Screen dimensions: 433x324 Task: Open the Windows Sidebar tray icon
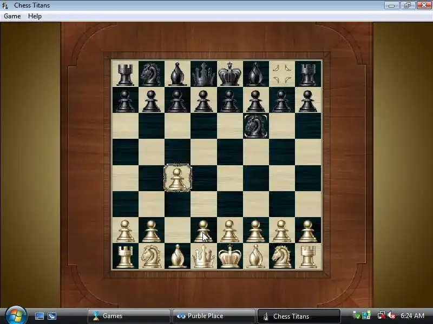[366, 315]
